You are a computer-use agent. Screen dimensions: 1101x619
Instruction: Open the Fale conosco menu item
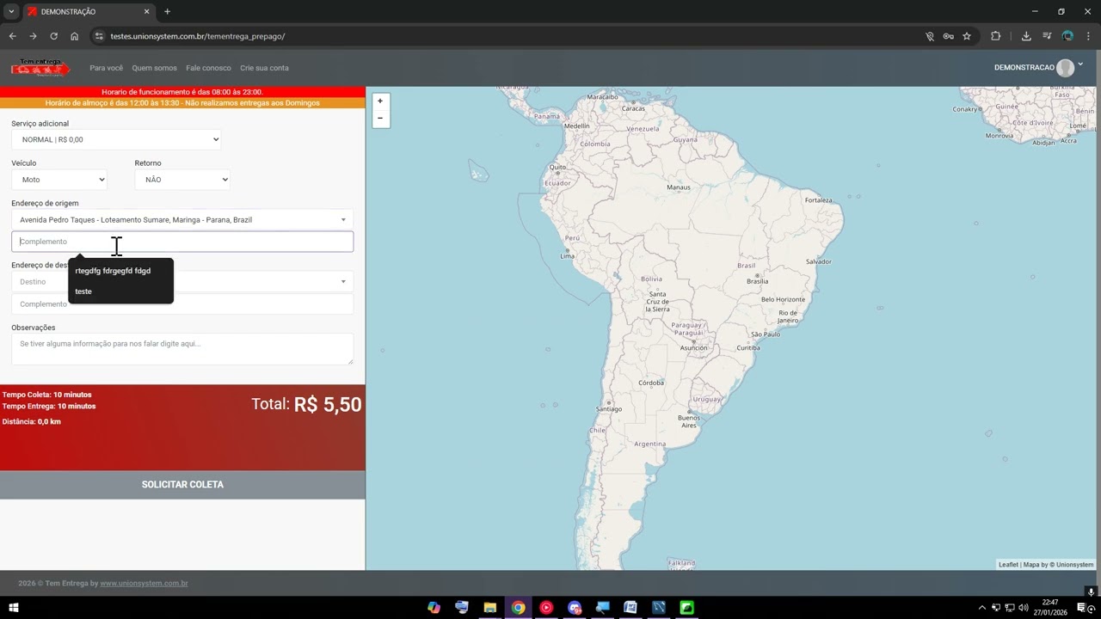click(208, 68)
